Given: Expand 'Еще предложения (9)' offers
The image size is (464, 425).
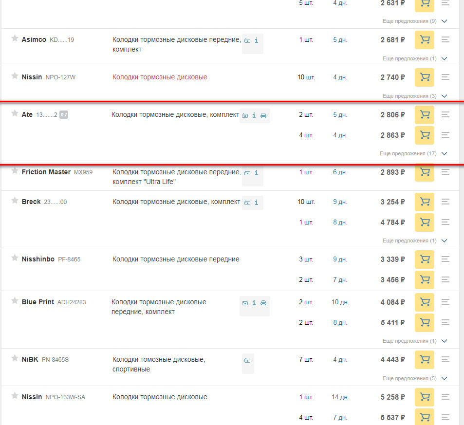Looking at the screenshot, I should pos(415,21).
